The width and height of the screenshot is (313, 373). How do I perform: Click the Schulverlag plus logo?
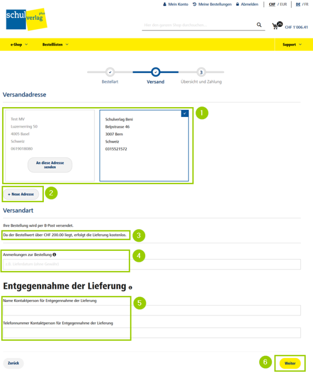point(24,18)
